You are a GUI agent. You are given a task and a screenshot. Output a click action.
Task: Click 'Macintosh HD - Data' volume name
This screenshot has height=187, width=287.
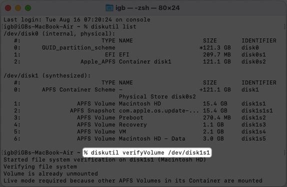[x=152, y=138]
